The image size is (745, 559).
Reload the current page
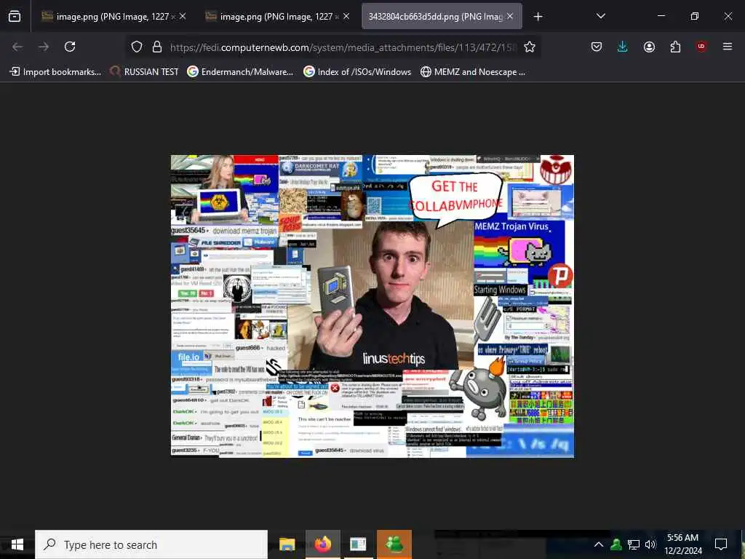70,47
